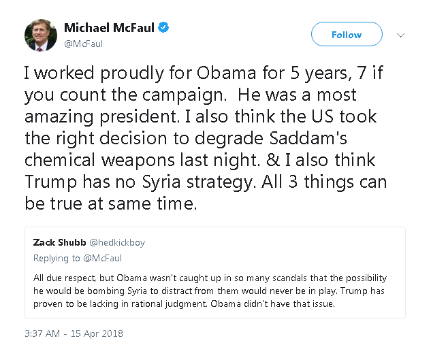431x345 pixels.
Task: Visit the @McFaul handle under name
Action: (x=83, y=44)
